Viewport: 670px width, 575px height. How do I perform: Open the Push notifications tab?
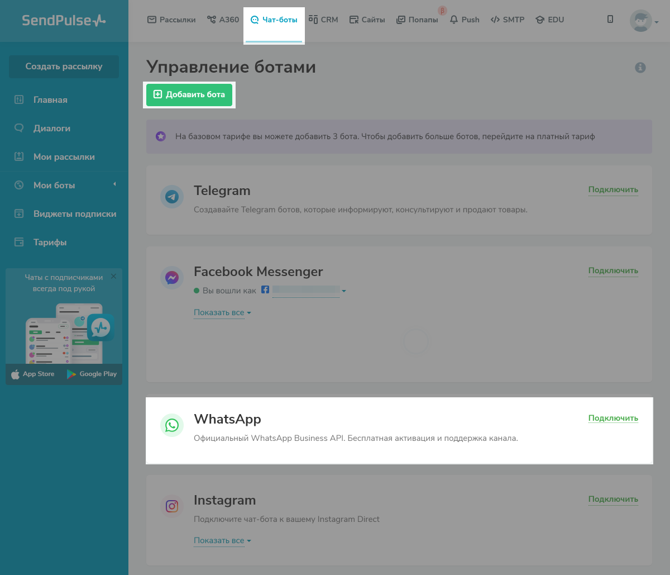(x=464, y=20)
